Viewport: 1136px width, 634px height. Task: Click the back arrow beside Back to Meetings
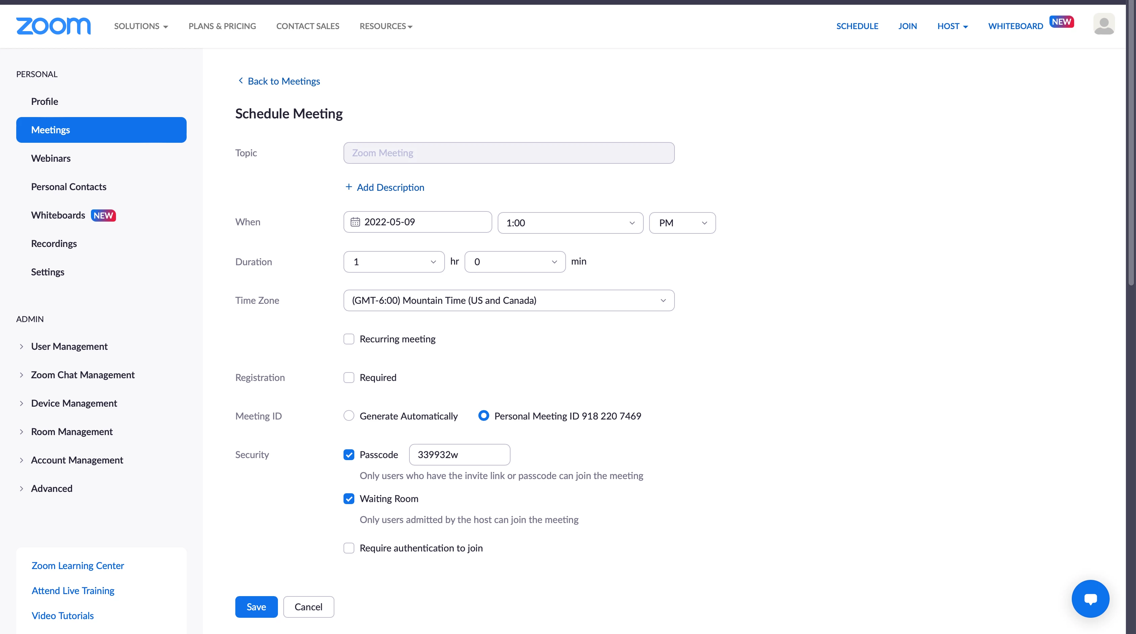[241, 81]
